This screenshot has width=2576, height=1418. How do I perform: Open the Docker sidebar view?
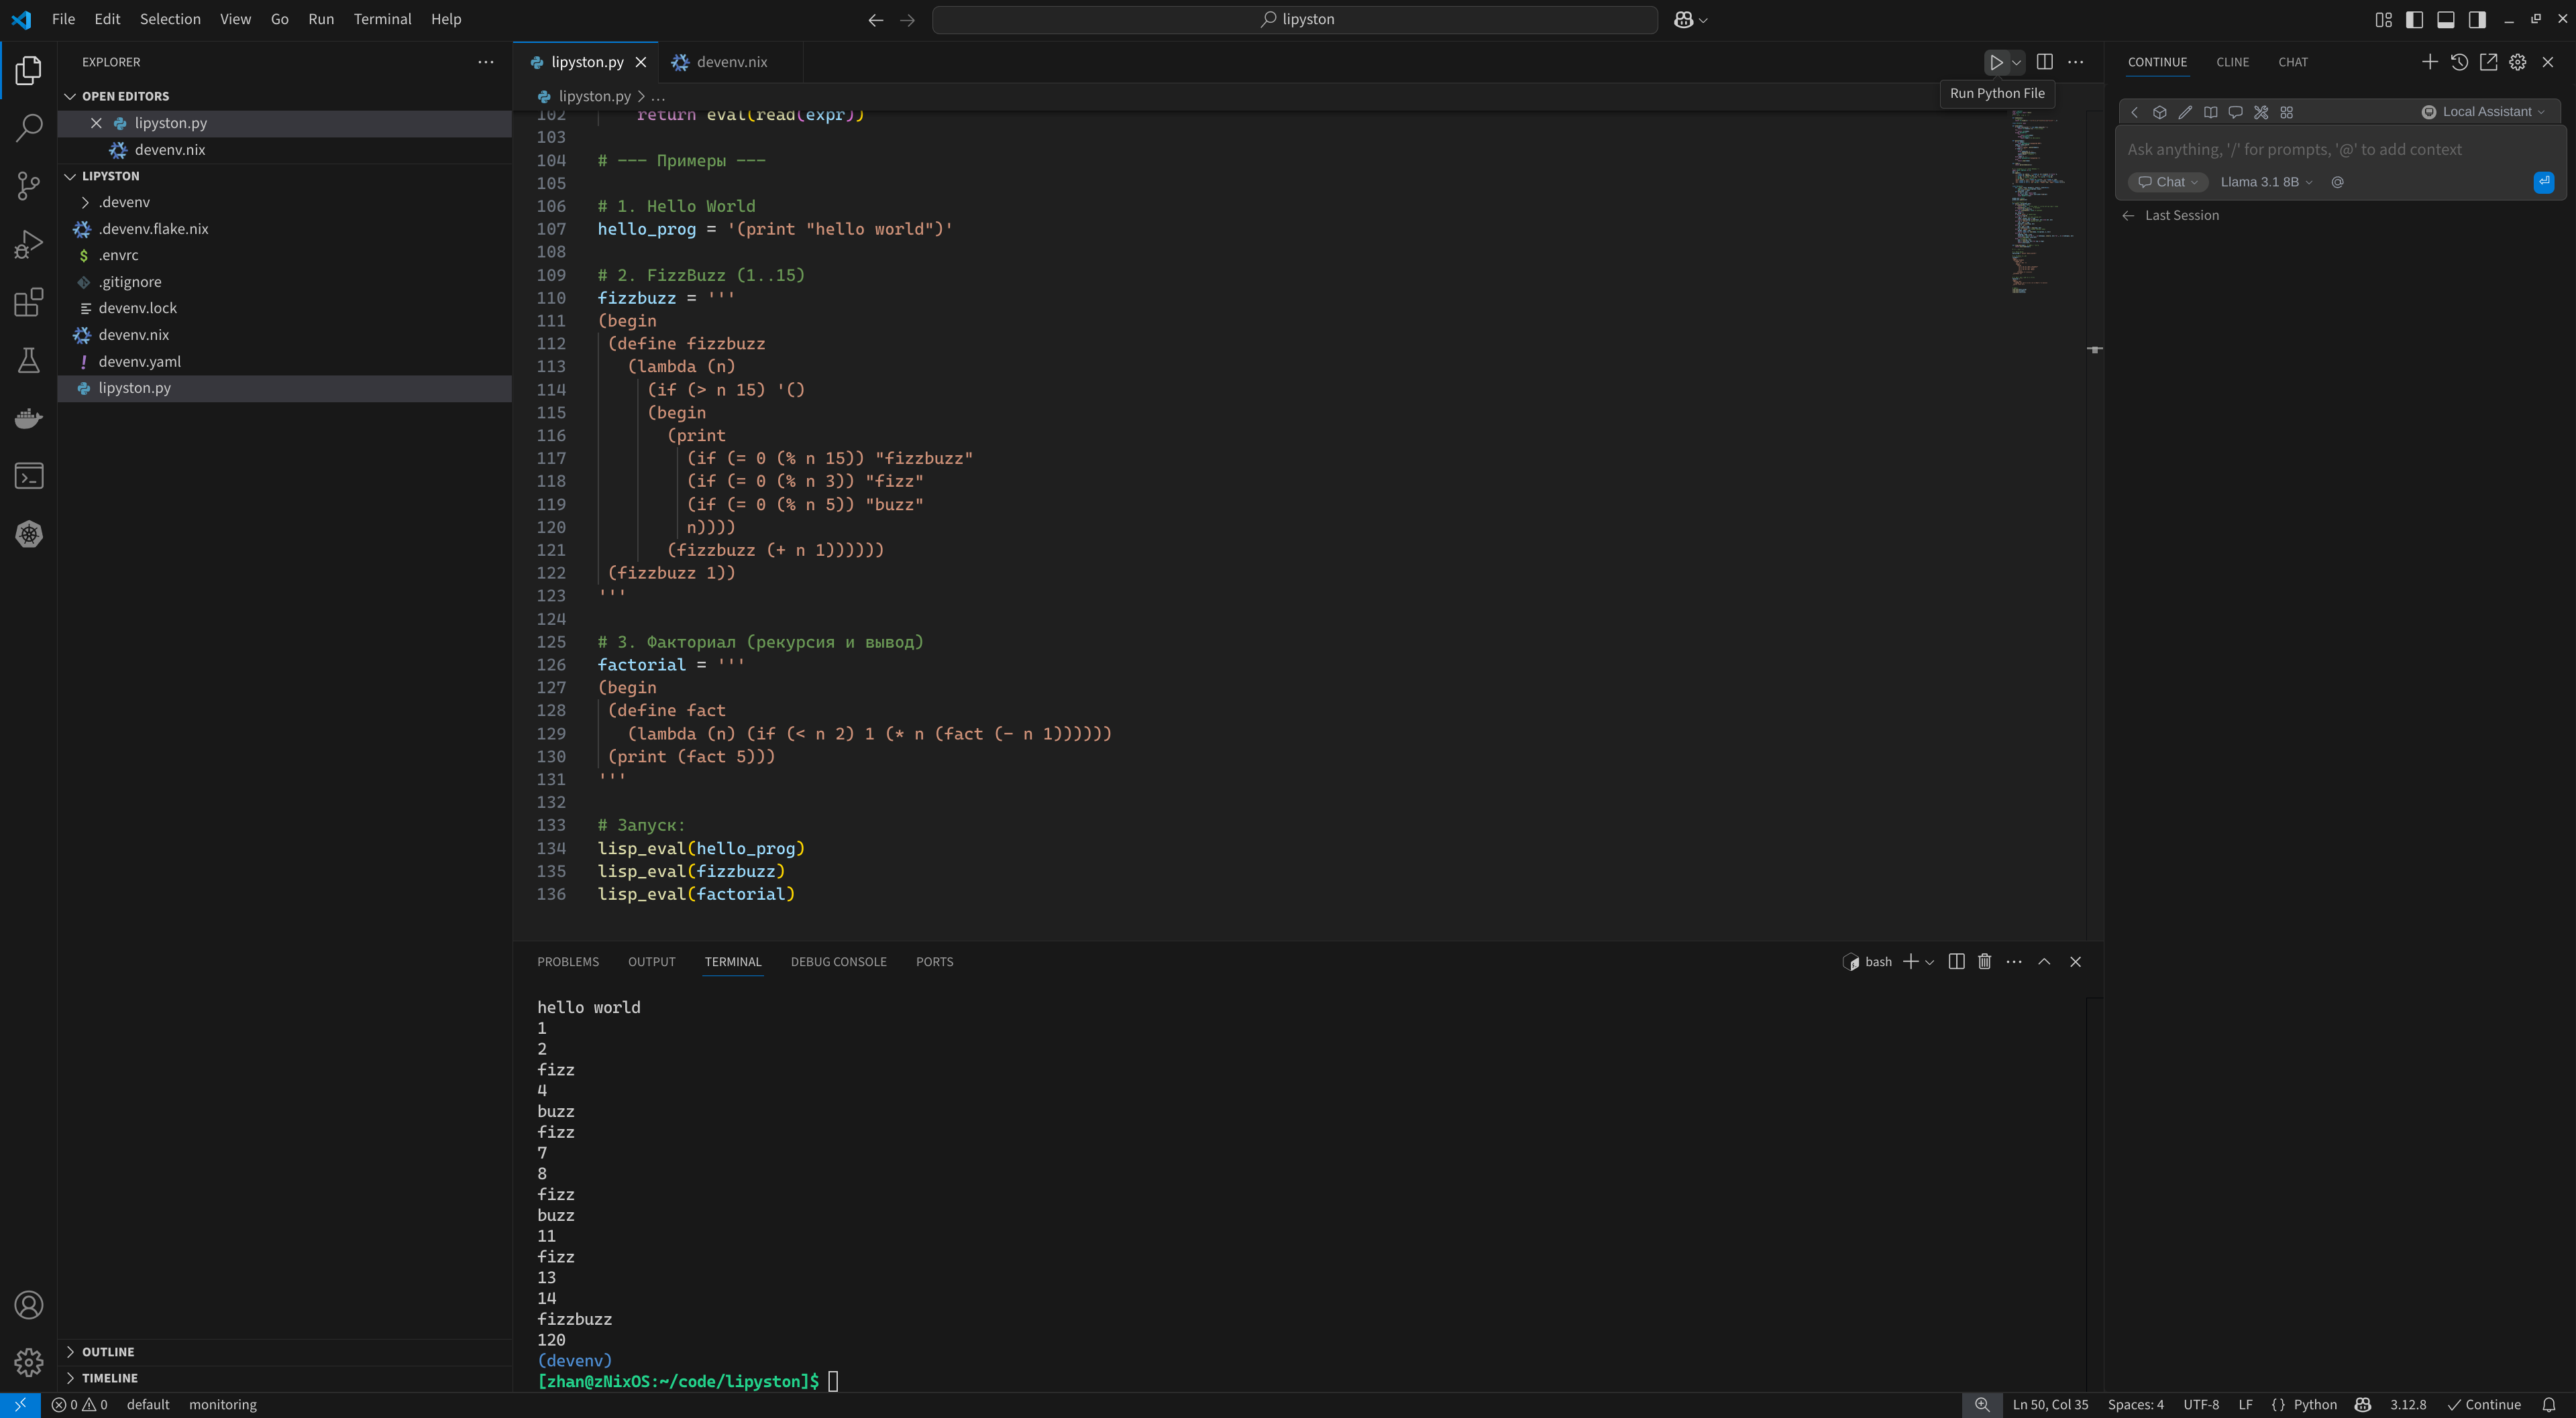pos(29,419)
